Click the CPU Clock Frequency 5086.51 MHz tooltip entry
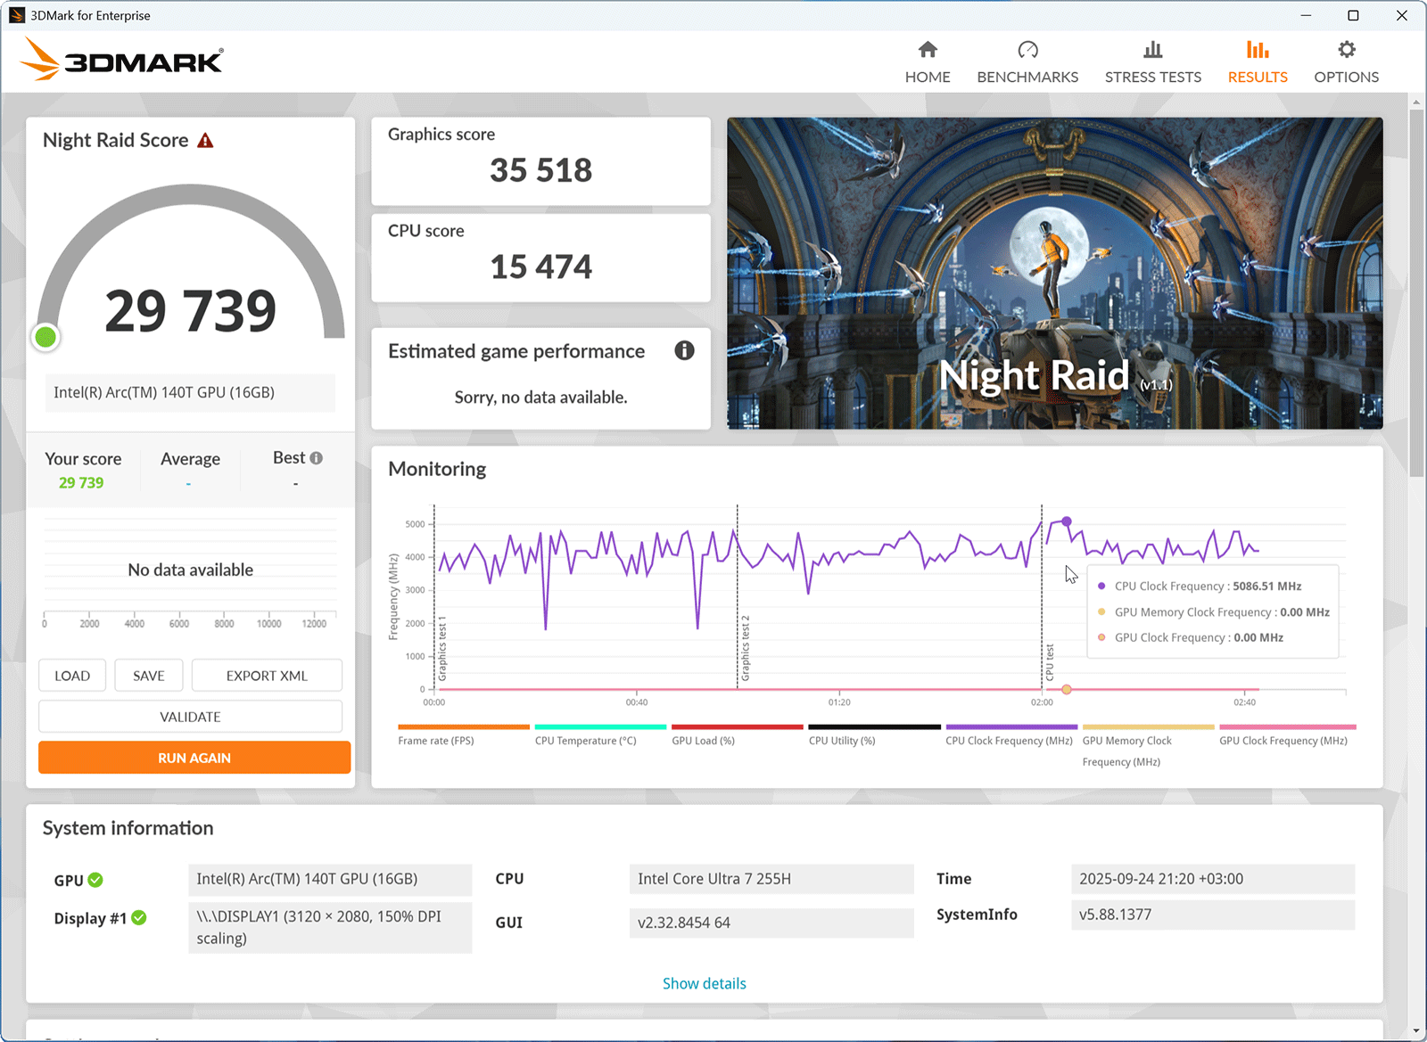 [x=1199, y=587]
